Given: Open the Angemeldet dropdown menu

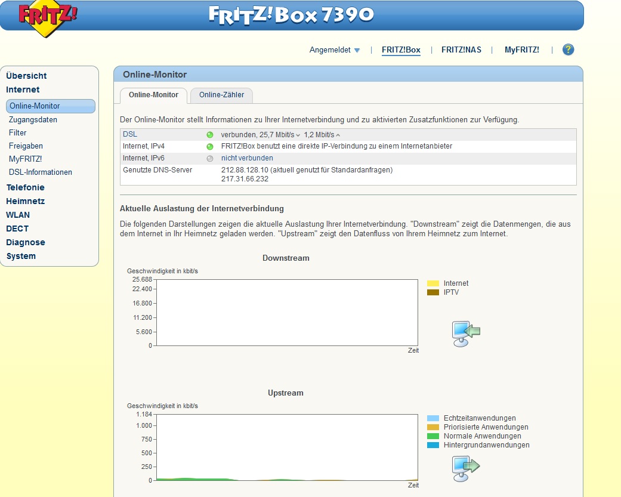Looking at the screenshot, I should tap(335, 50).
